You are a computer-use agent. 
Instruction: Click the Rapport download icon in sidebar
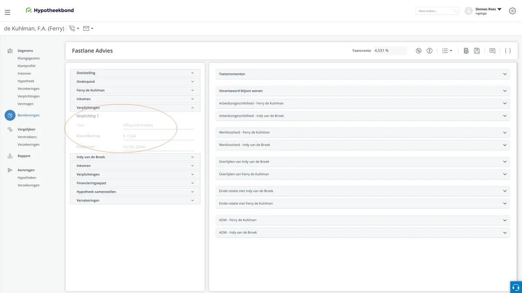tap(10, 156)
